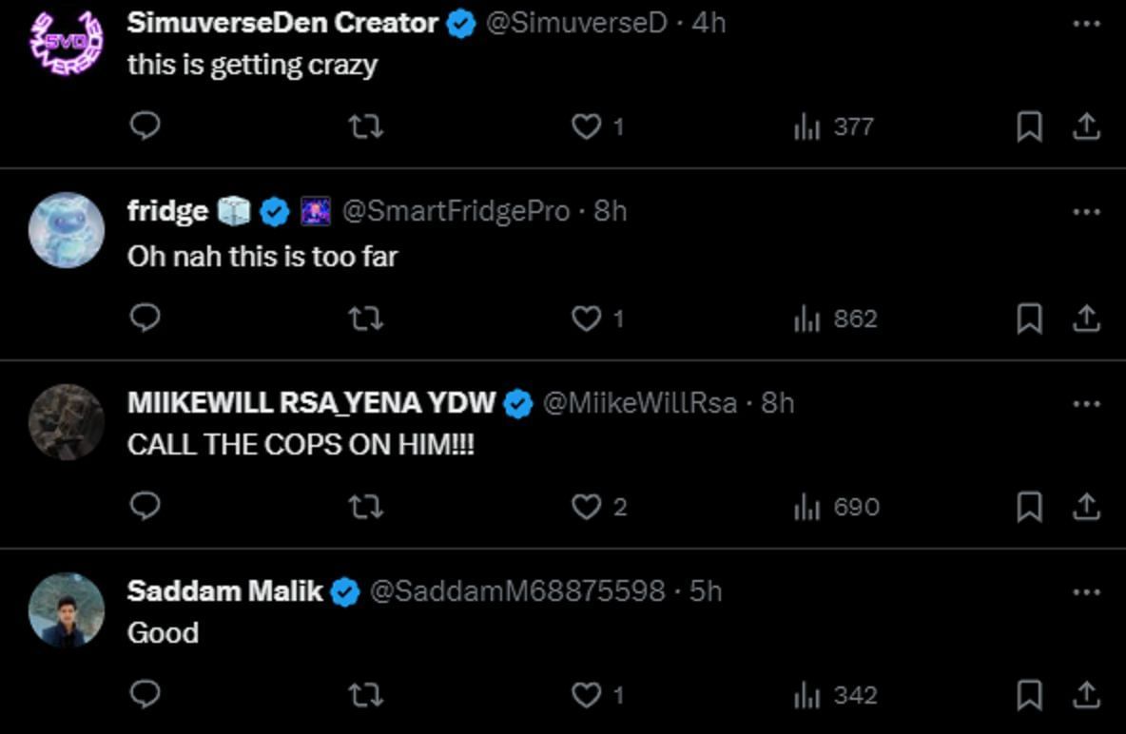View analytics showing 690 views
Image resolution: width=1126 pixels, height=734 pixels.
click(836, 507)
